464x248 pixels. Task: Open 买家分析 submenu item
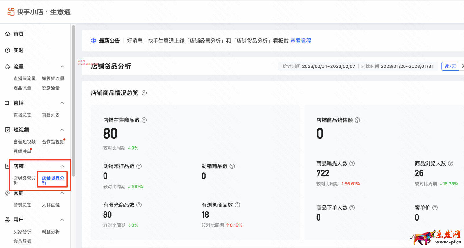point(22,232)
